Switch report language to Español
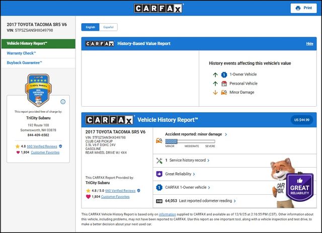 (x=108, y=27)
